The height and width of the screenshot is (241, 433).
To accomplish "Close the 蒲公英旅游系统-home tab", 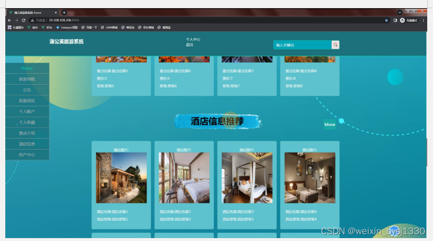I will (55, 13).
